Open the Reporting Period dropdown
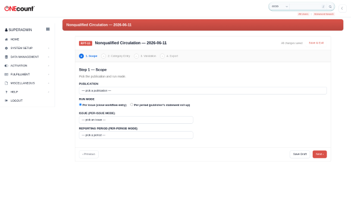This screenshot has width=351, height=219. pyautogui.click(x=136, y=135)
